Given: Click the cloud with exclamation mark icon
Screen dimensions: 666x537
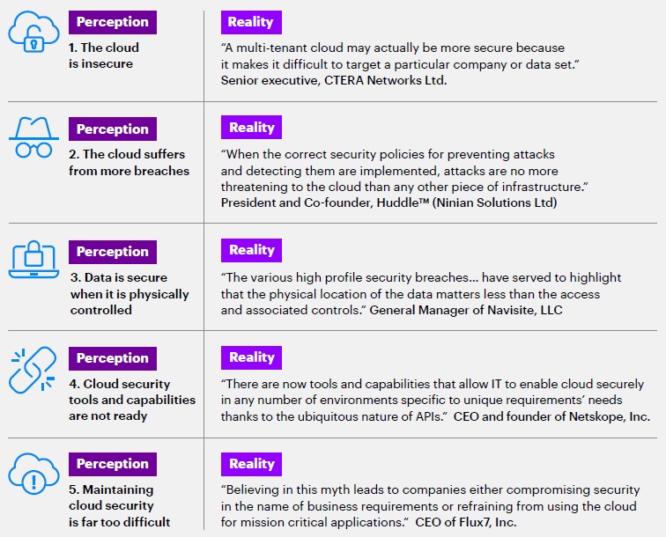Looking at the screenshot, I should coord(33,475).
